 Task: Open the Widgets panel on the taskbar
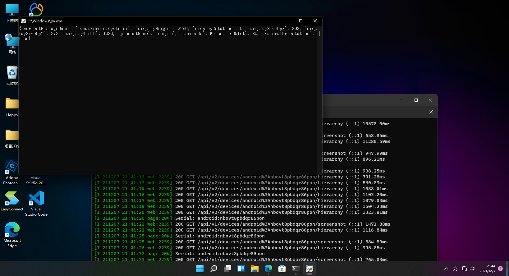click(241, 269)
